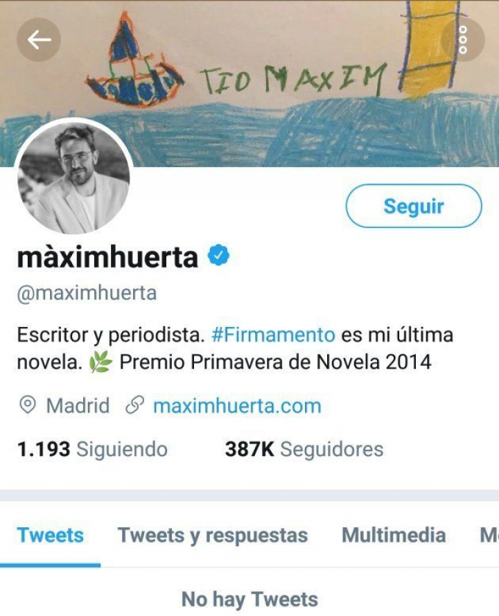The height and width of the screenshot is (616, 499).
Task: View the 387K Seguidores list
Action: [304, 449]
